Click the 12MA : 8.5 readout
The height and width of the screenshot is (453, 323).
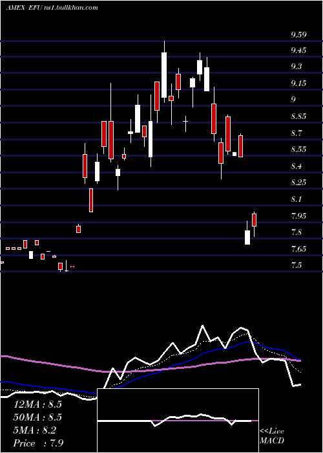37,404
